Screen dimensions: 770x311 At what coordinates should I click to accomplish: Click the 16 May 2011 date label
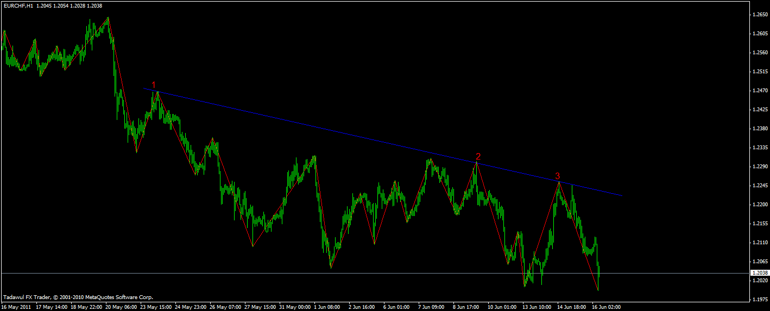coord(16,307)
